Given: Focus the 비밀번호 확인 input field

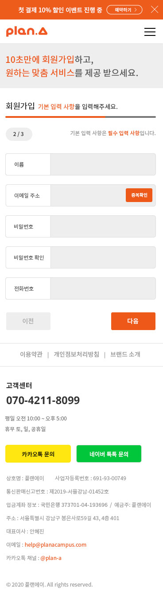Looking at the screenshot, I should [x=103, y=257].
